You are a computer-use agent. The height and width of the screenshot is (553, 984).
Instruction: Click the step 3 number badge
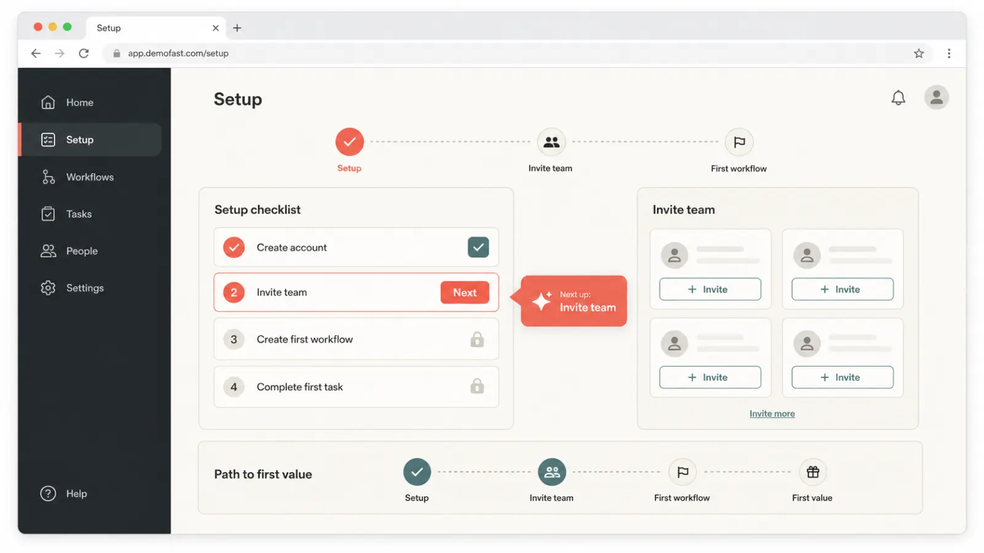[x=234, y=339]
